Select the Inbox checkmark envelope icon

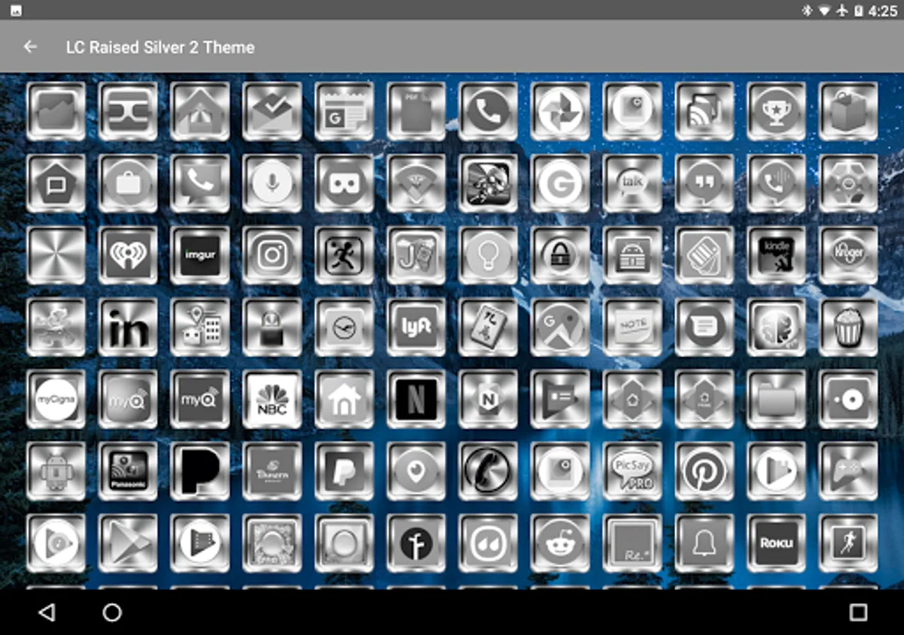[x=272, y=111]
